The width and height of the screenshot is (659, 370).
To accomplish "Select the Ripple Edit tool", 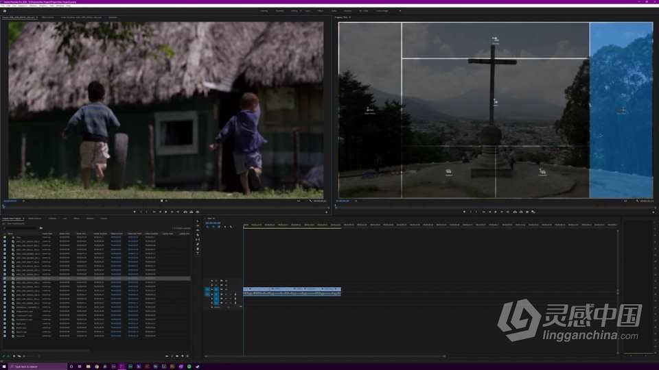I will [x=198, y=230].
